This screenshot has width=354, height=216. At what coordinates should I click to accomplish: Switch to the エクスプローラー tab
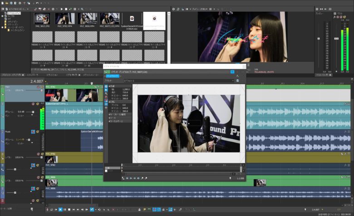[32, 75]
